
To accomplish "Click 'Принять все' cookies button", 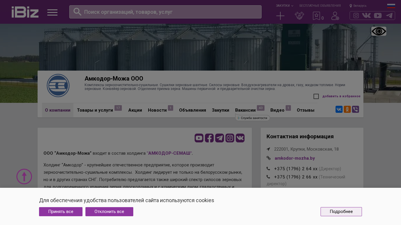I will click(x=61, y=212).
